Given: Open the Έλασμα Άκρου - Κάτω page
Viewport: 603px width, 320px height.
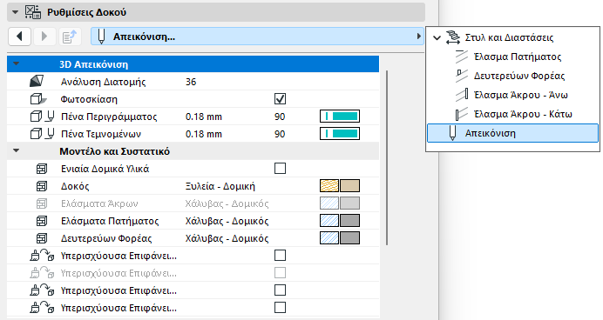Looking at the screenshot, I should point(523,114).
